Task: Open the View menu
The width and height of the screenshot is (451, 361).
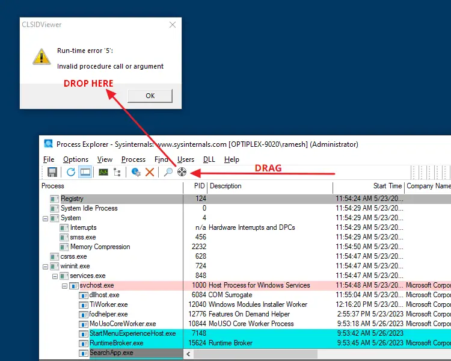Action: (x=105, y=159)
